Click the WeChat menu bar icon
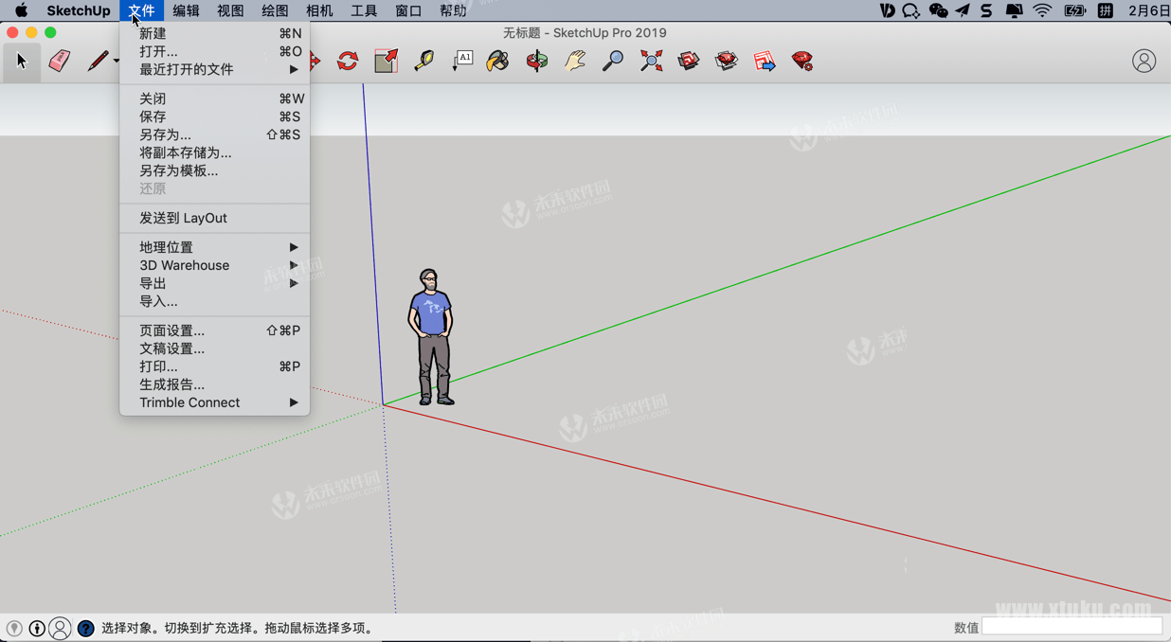Screen dimensions: 1171x642 click(938, 10)
